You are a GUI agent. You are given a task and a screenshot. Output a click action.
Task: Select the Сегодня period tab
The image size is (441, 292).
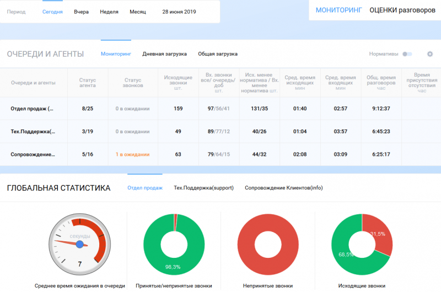pyautogui.click(x=52, y=12)
